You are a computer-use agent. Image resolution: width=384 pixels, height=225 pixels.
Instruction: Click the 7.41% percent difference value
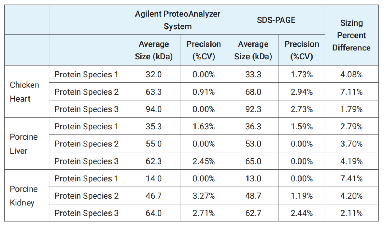tap(351, 178)
